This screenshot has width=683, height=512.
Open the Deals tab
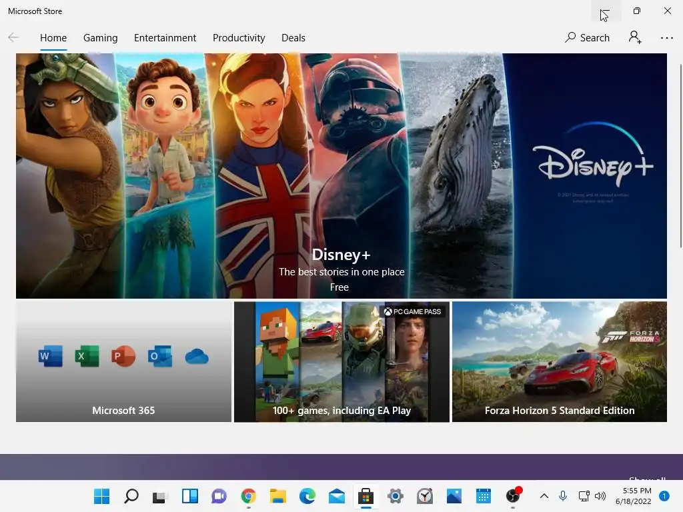coord(293,38)
